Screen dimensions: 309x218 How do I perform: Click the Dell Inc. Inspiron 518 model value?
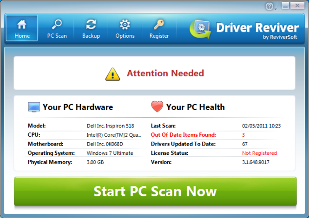point(111,126)
